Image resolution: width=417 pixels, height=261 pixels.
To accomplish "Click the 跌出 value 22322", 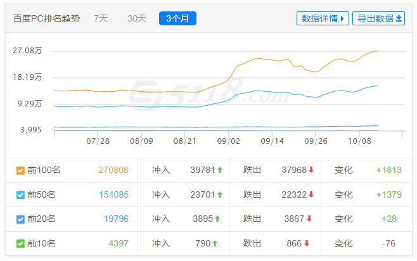I will (x=294, y=194).
